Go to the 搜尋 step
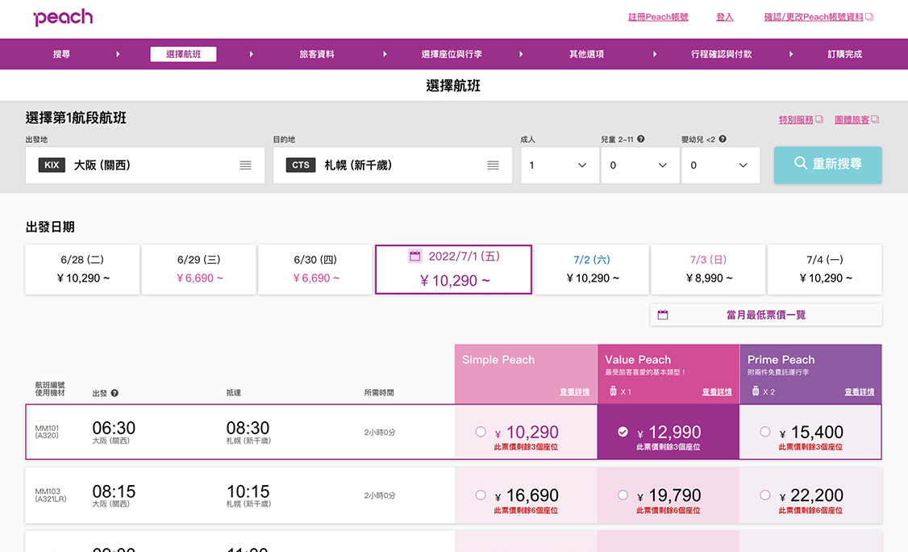The width and height of the screenshot is (908, 552). (x=61, y=54)
